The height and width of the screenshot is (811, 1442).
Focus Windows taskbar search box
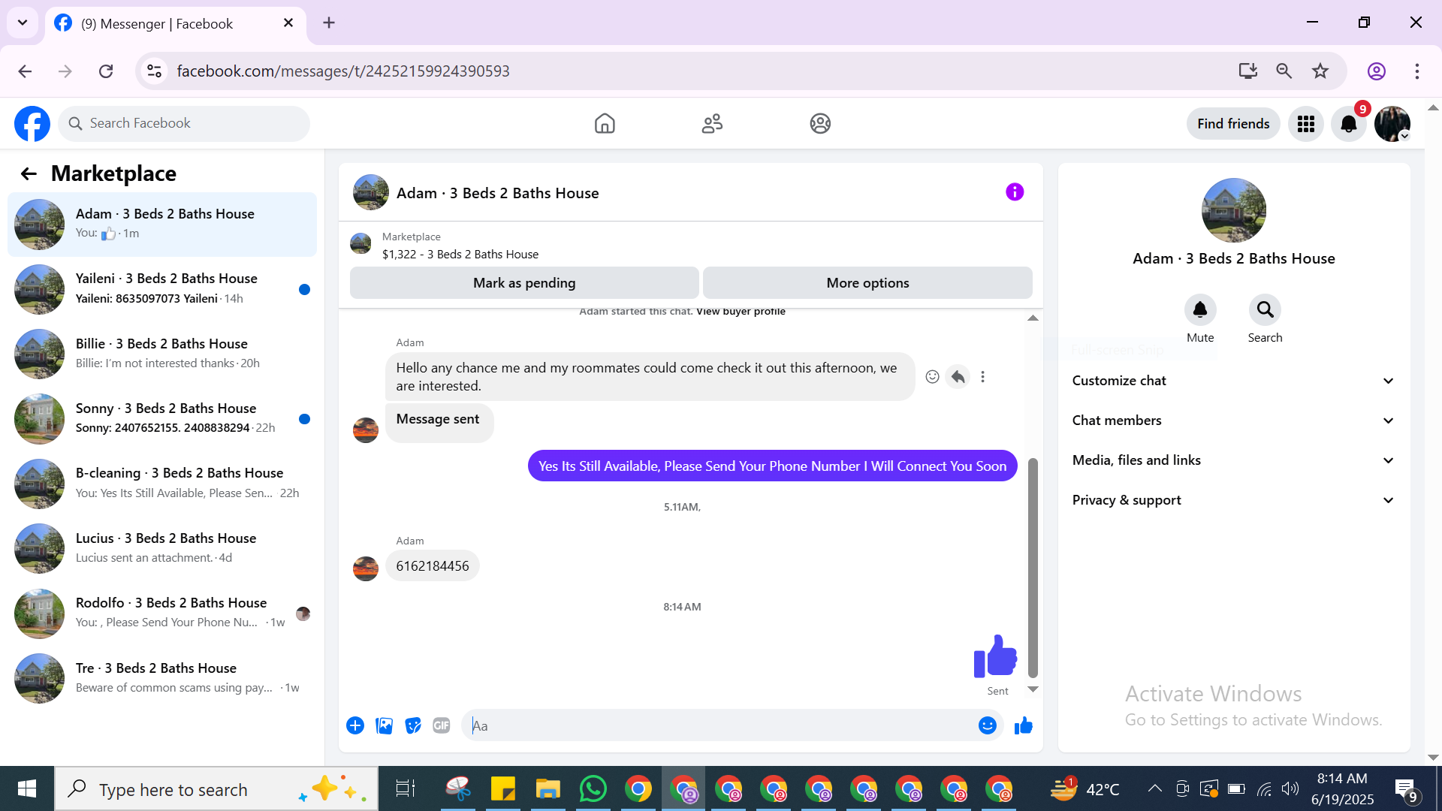pos(216,789)
